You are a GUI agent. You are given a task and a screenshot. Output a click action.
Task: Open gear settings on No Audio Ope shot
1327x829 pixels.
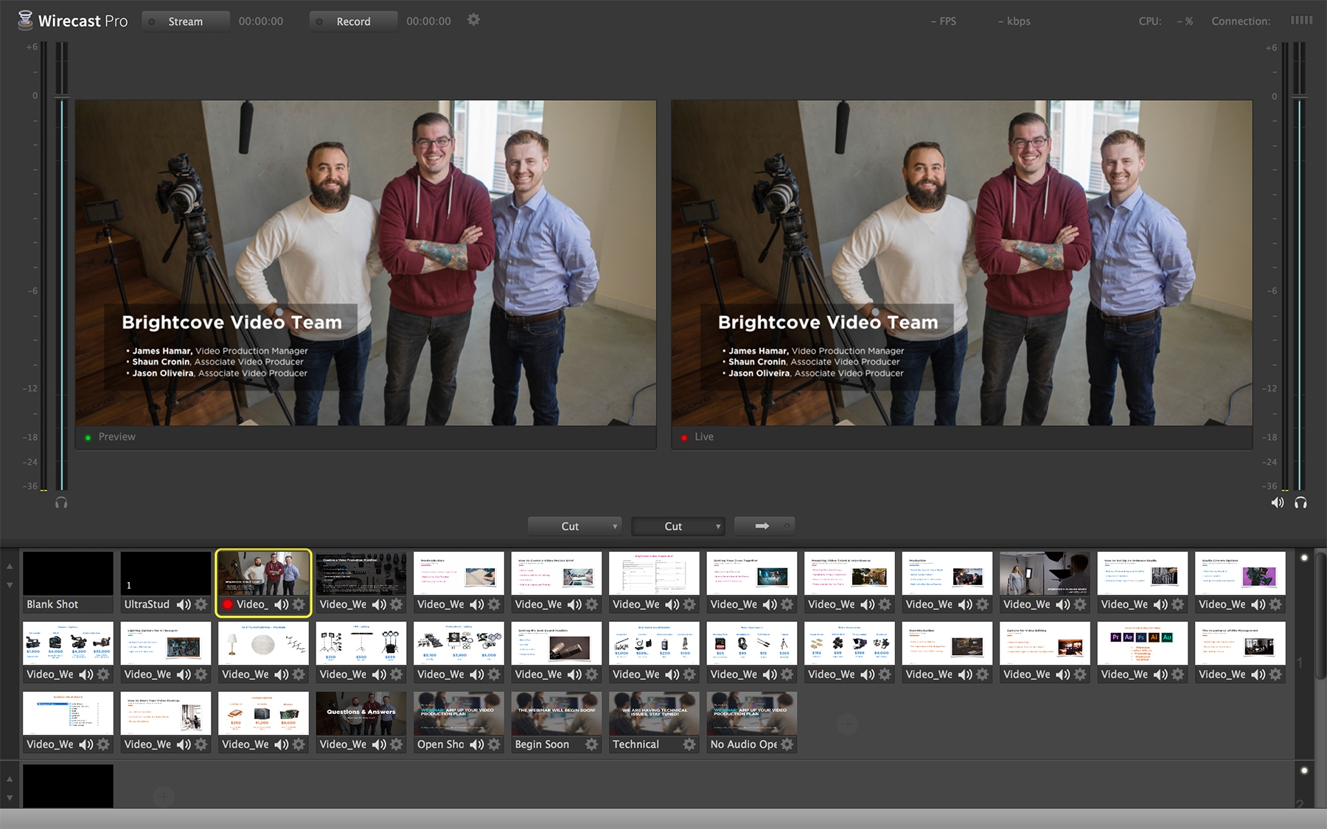787,744
